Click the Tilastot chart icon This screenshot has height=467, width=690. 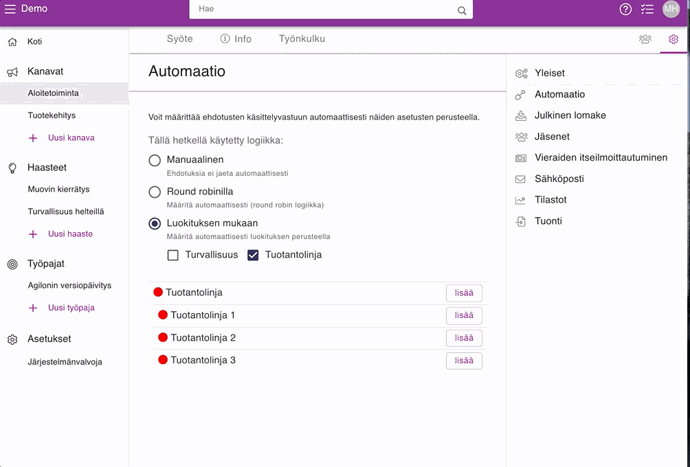(520, 200)
